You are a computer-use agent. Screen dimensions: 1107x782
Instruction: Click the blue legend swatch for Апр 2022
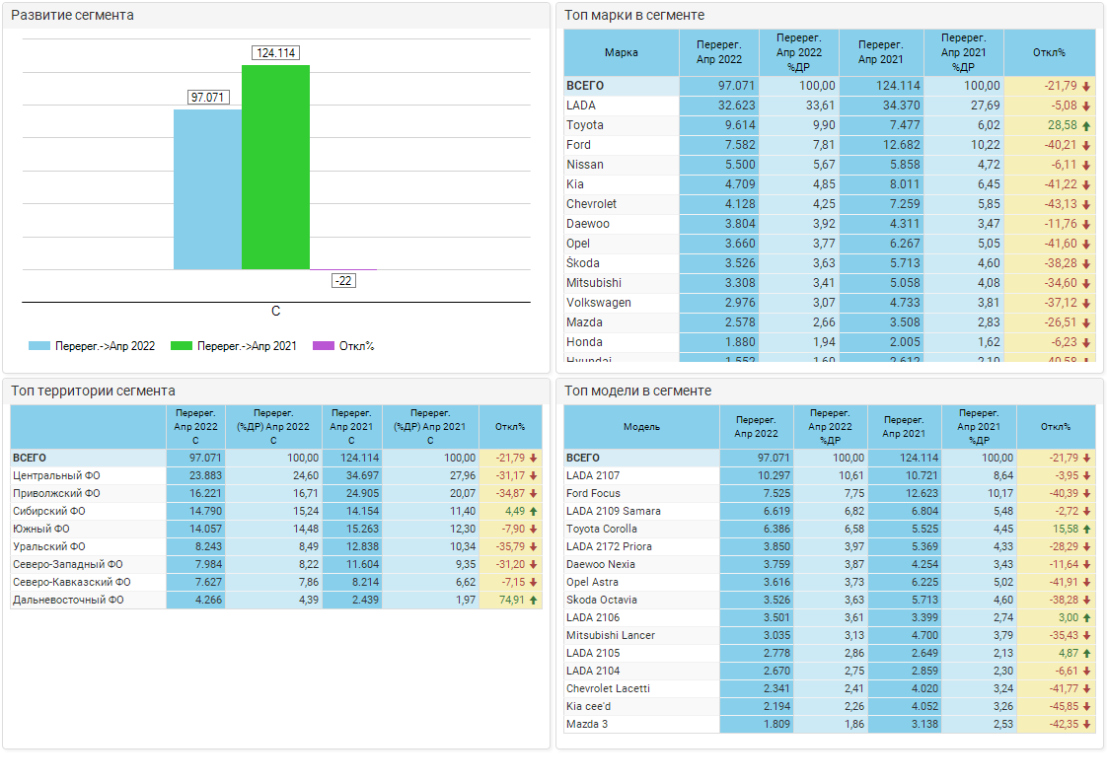click(x=39, y=346)
